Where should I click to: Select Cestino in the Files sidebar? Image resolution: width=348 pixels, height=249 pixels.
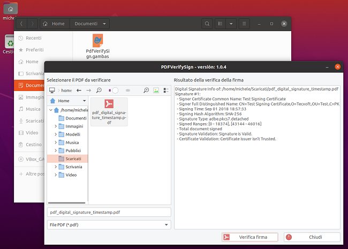(29, 145)
